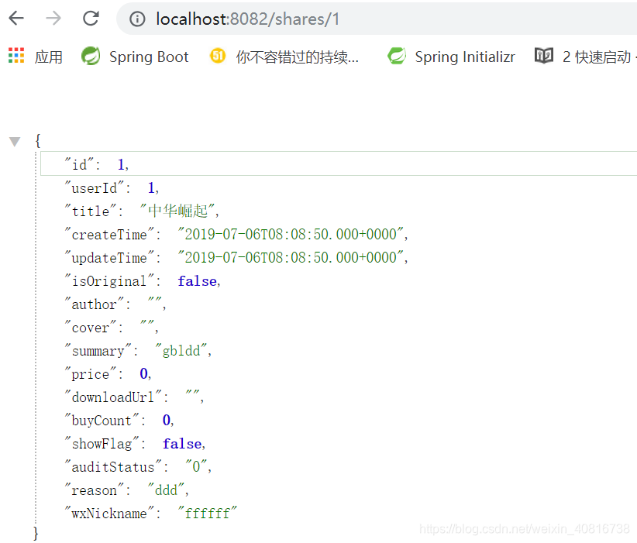Open the site information icon
637x543 pixels.
click(137, 19)
